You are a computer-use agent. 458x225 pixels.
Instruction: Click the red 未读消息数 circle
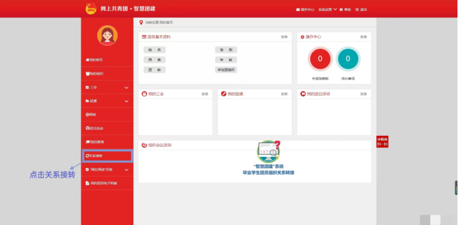pos(320,59)
